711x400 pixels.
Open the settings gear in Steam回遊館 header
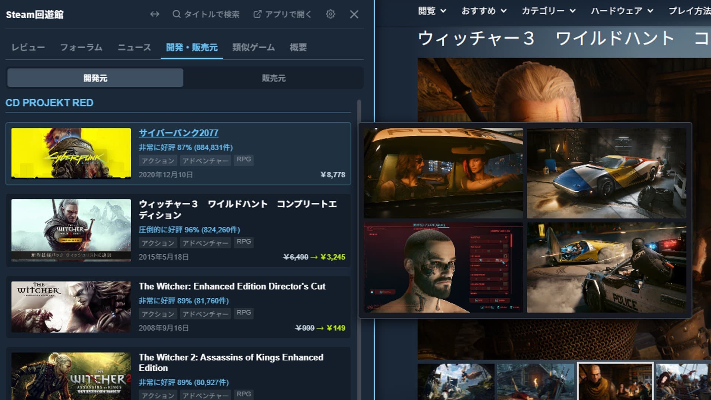tap(330, 14)
